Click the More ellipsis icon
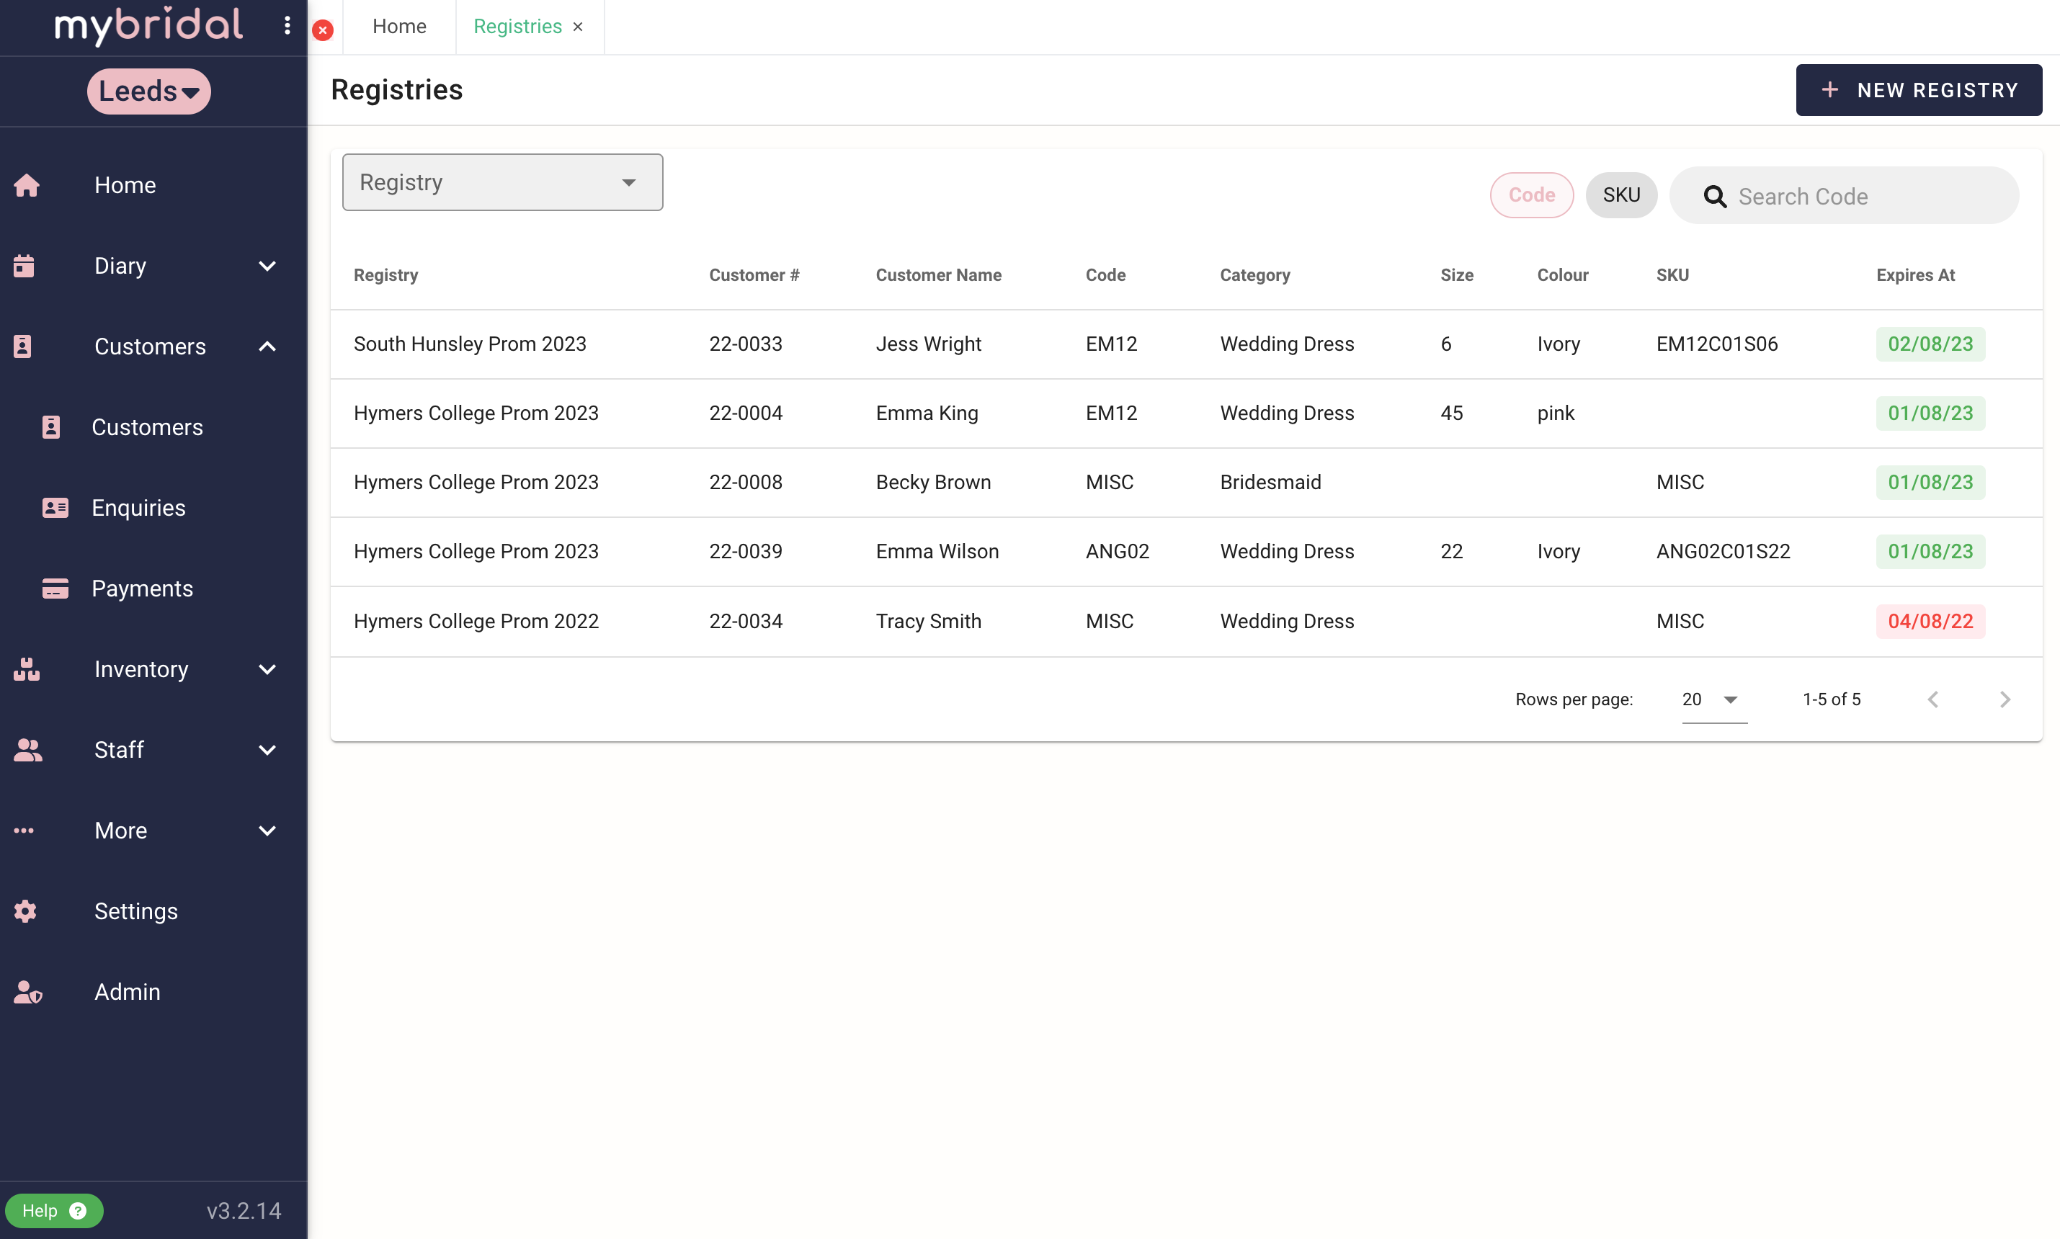 24,831
